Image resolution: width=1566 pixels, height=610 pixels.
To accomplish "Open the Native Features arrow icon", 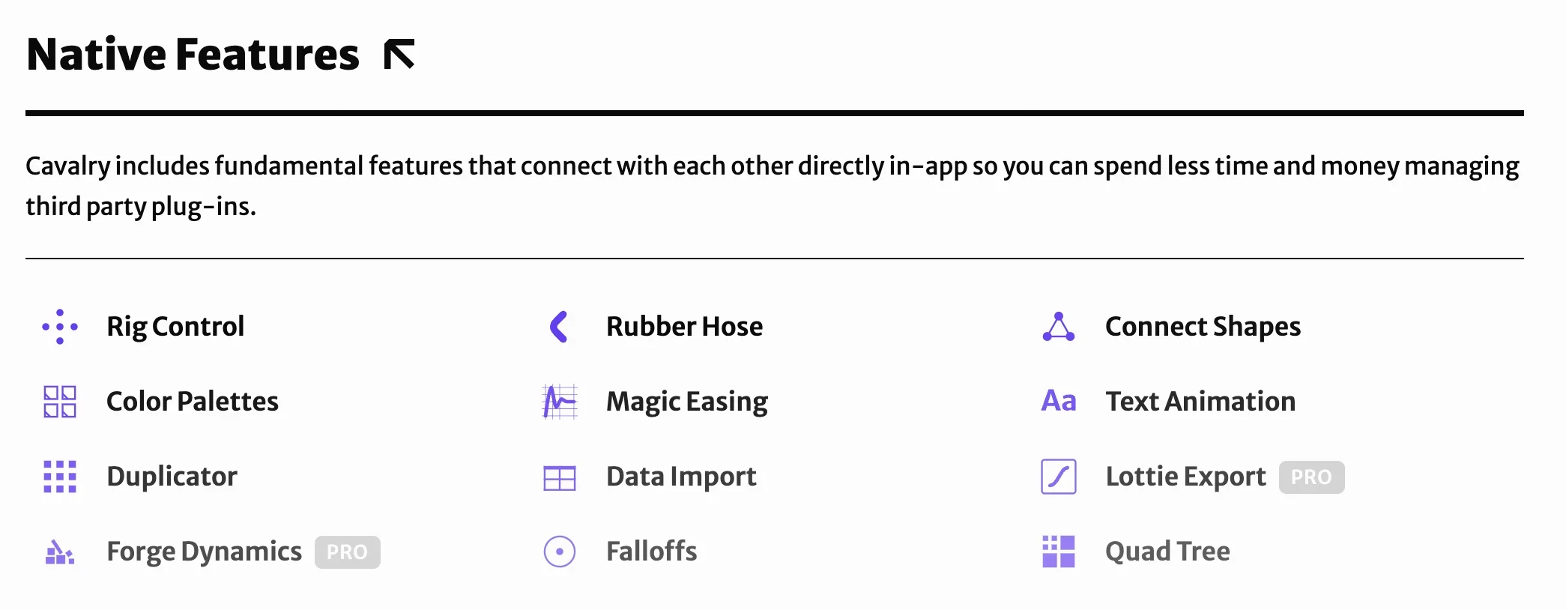I will (x=399, y=55).
